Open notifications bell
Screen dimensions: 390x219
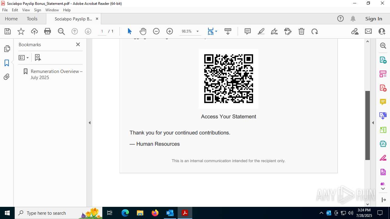pyautogui.click(x=353, y=19)
